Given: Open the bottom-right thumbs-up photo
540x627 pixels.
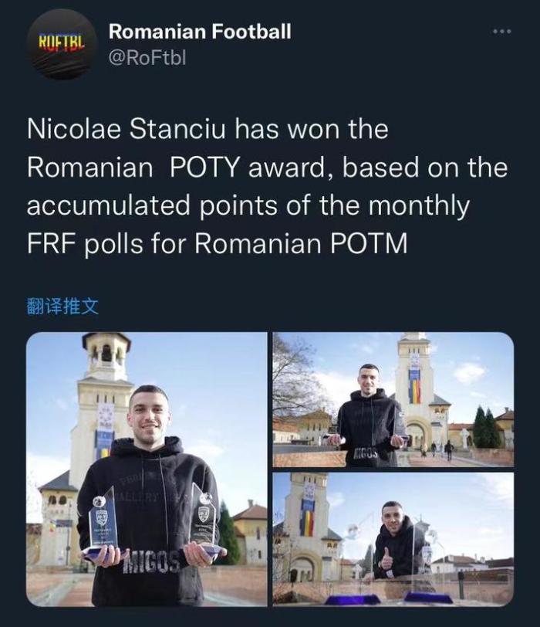Looking at the screenshot, I should coord(393,538).
